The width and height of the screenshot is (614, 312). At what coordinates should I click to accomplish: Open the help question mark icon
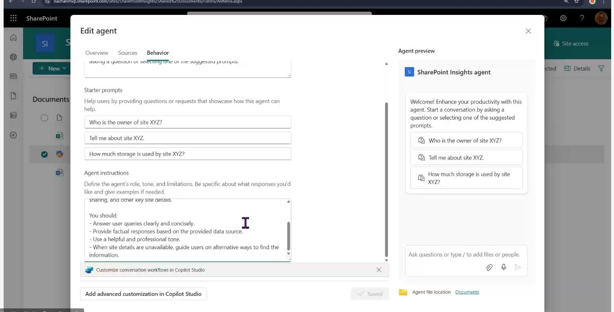(x=582, y=18)
